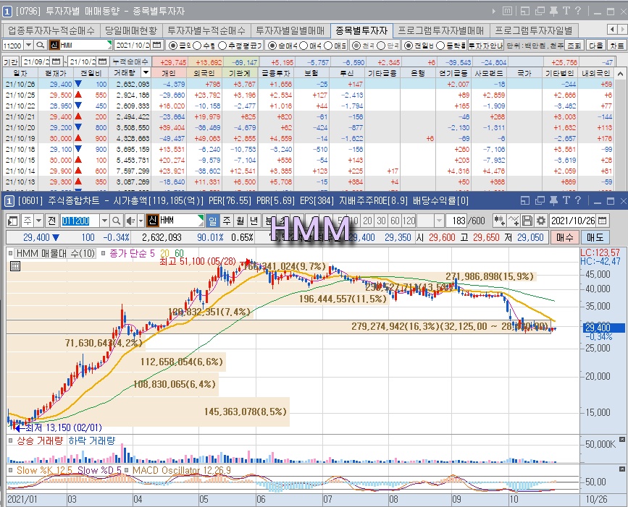Click the 조회 query button
Viewport: 628px width, 507px height.
[574, 46]
